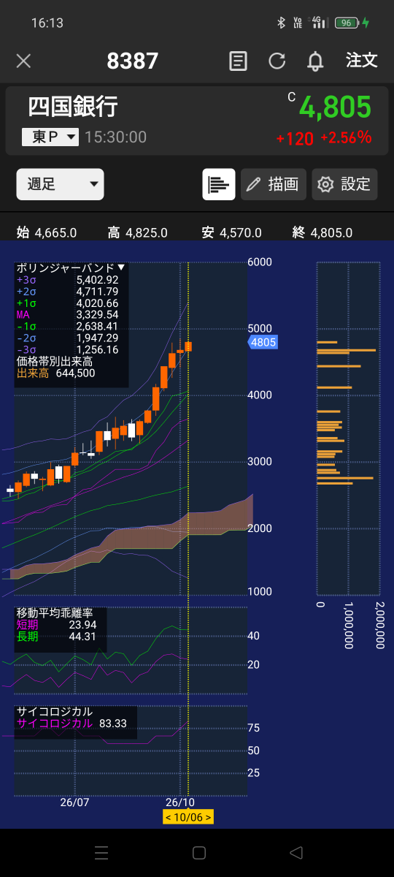Tap the +3σ 5,402.92 value row
Viewport: 394px width, 877px height.
[x=67, y=280]
